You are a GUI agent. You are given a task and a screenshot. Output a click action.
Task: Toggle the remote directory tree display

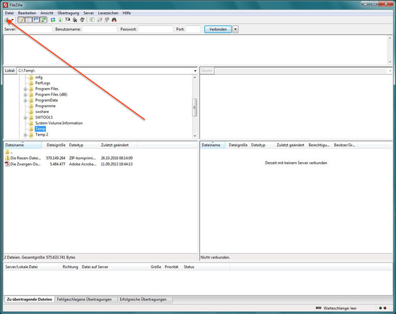pos(36,20)
